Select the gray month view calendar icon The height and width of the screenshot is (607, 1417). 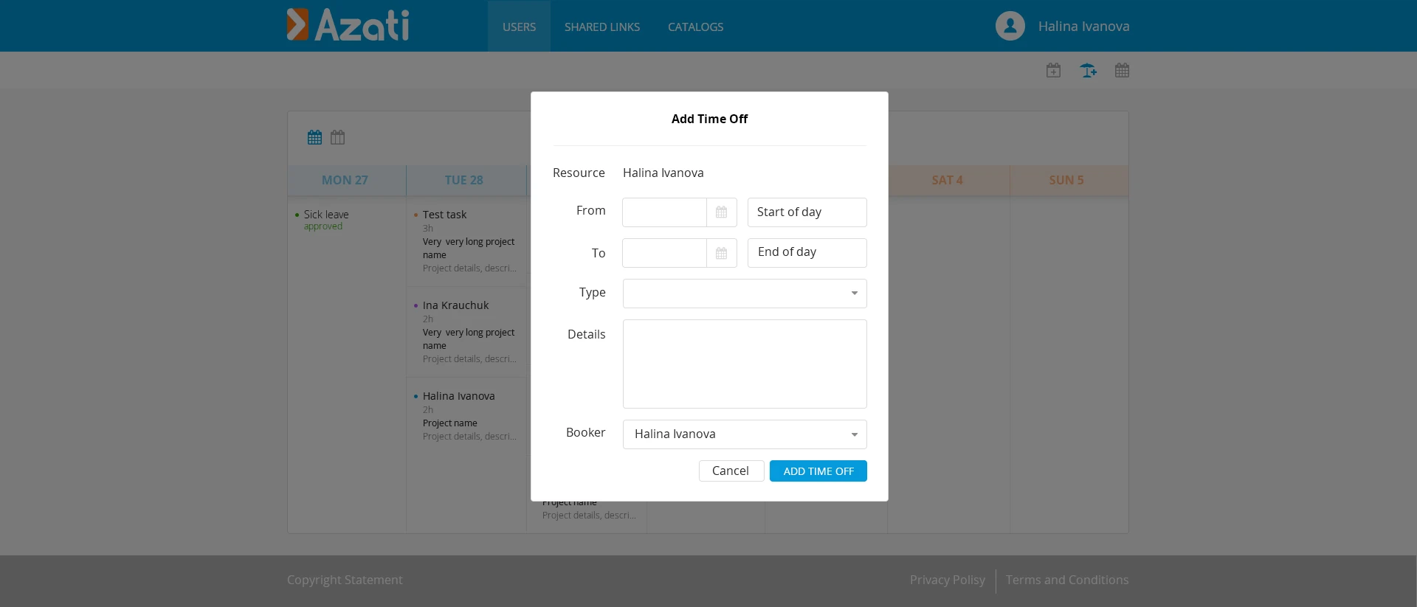pyautogui.click(x=337, y=137)
